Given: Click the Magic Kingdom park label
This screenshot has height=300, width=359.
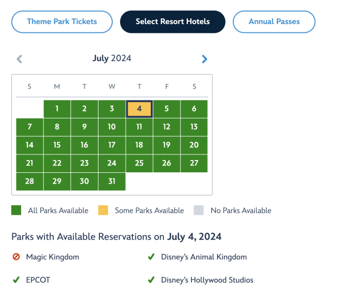Looking at the screenshot, I should 53,257.
